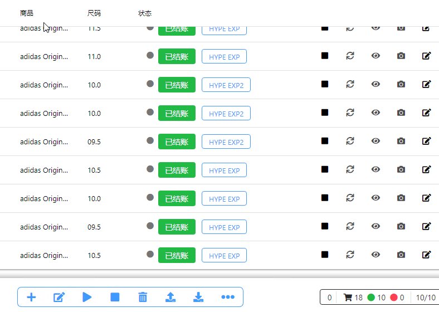
Task: Click grey status dot on 09.5 HYPE EXP2 row
Action: click(x=150, y=140)
